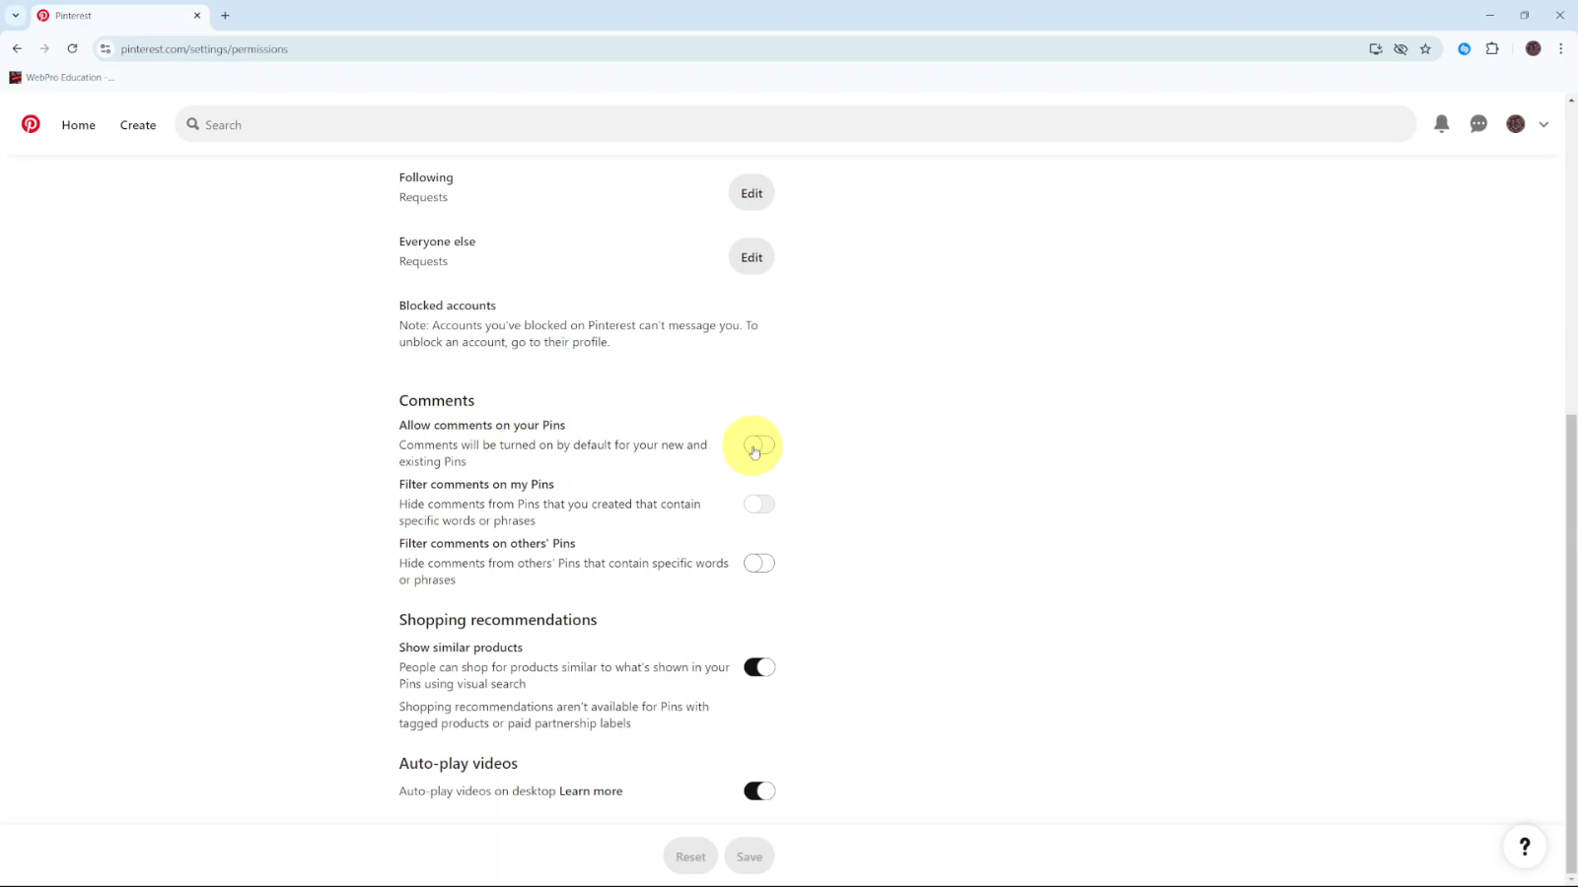Bookmark this page with the star icon
The image size is (1578, 887).
pyautogui.click(x=1425, y=48)
